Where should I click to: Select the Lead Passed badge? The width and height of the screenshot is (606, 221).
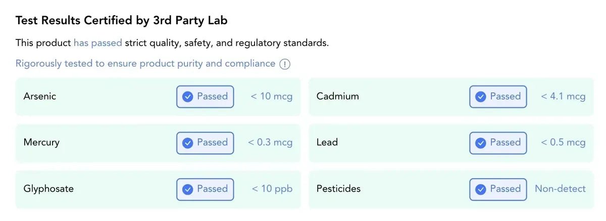pyautogui.click(x=498, y=143)
